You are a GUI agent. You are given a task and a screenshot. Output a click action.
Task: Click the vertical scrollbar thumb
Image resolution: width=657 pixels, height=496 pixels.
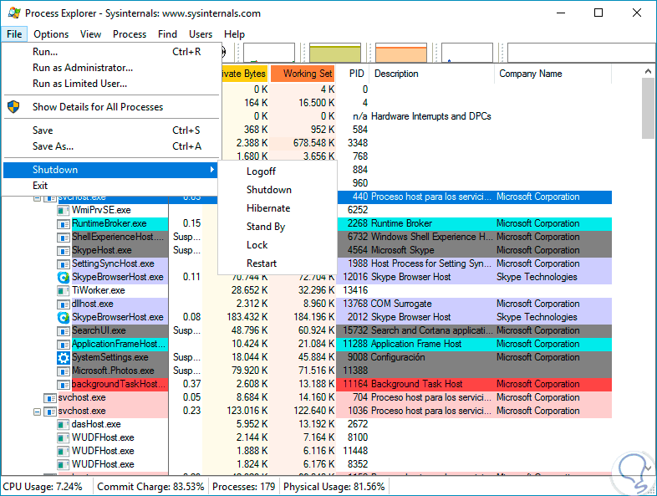pos(648,109)
